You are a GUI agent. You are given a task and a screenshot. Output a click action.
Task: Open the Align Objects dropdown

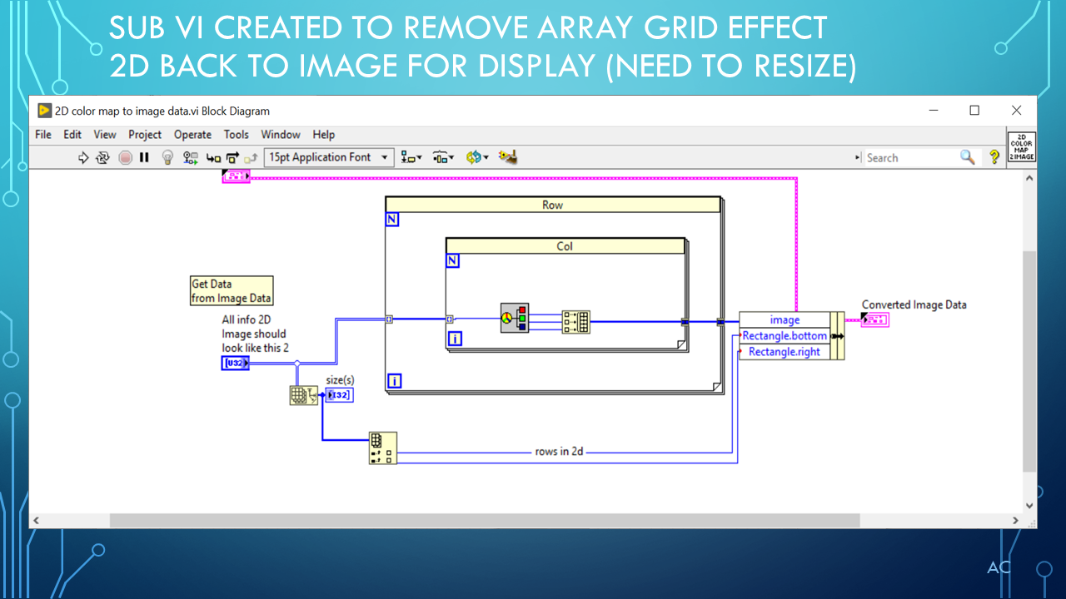411,157
